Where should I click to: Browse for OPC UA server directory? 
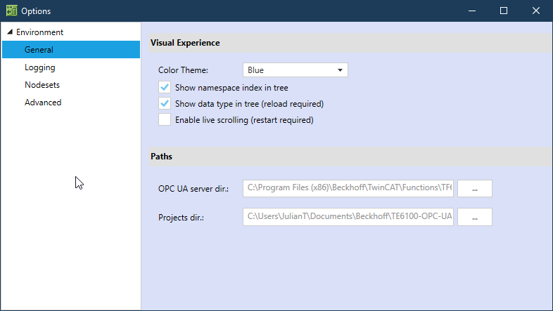[x=475, y=189]
